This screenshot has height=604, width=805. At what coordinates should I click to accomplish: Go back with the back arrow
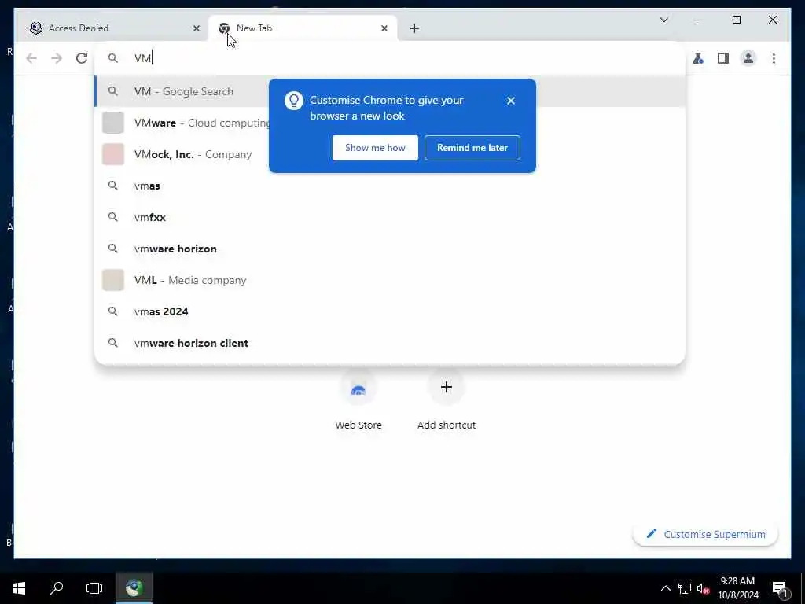pos(31,58)
